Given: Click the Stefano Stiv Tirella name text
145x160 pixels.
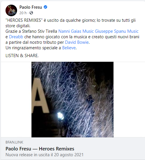Looking at the screenshot, I should click(40, 31).
